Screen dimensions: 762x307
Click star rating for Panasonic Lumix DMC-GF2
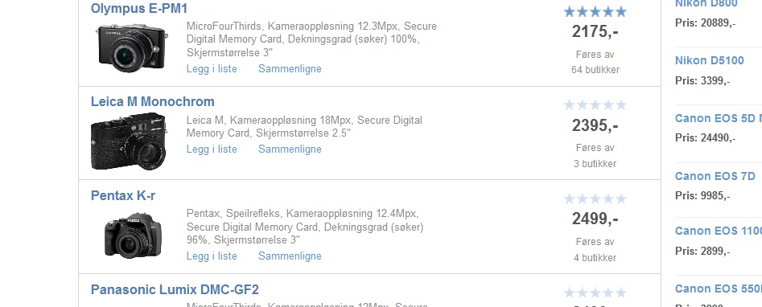tap(595, 293)
